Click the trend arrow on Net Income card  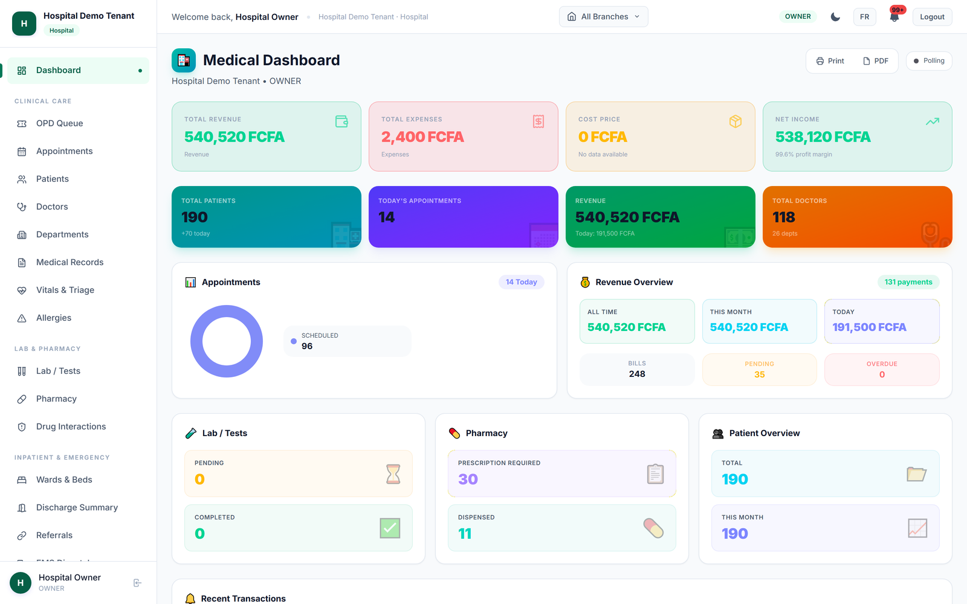(933, 121)
